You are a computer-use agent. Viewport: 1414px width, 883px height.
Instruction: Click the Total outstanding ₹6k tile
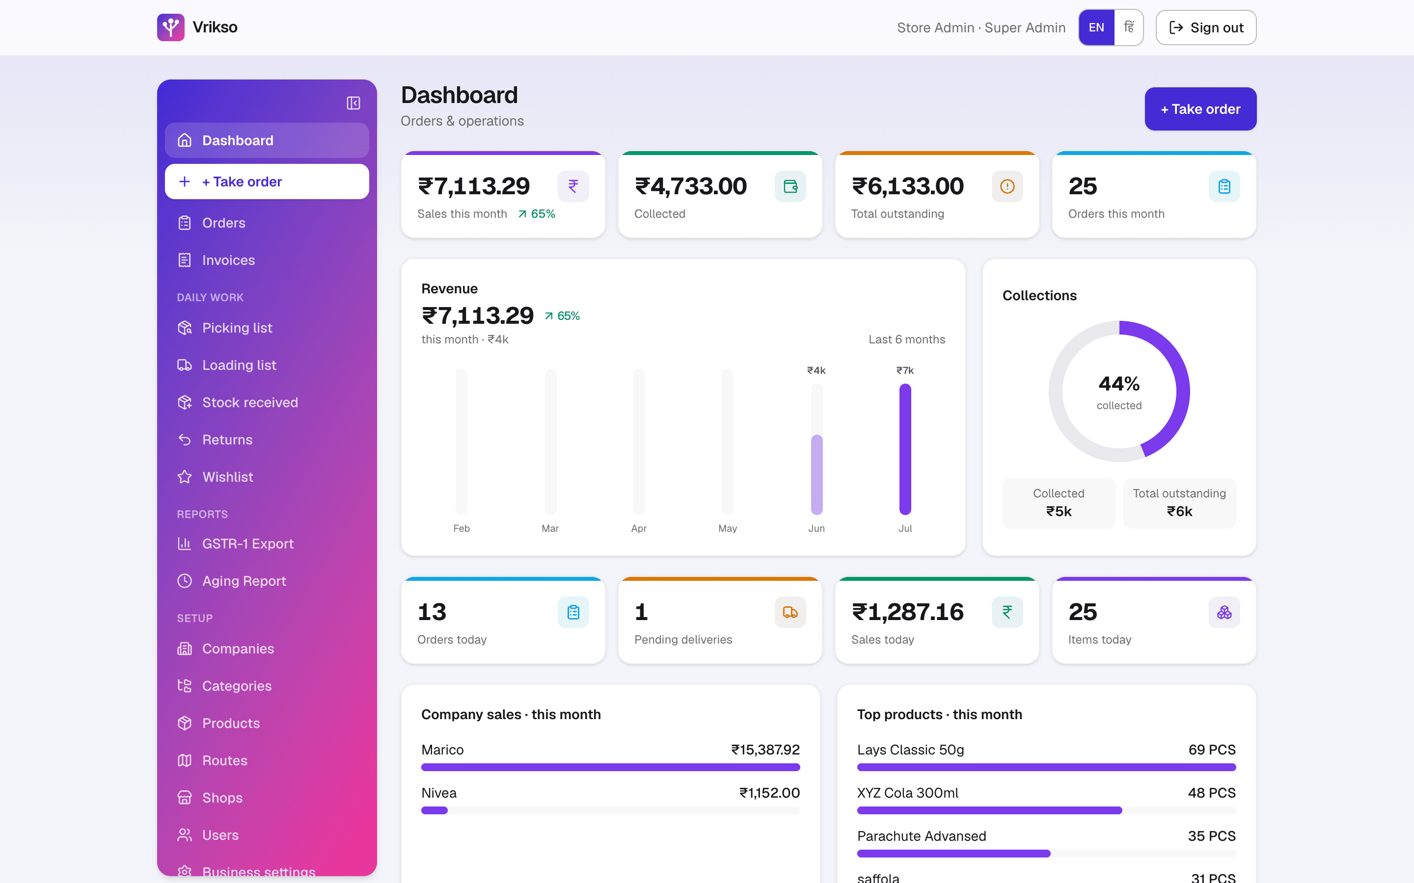[1179, 503]
